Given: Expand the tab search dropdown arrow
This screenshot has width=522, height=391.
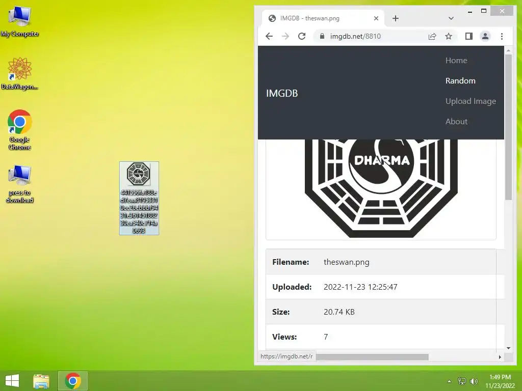Looking at the screenshot, I should click(451, 18).
